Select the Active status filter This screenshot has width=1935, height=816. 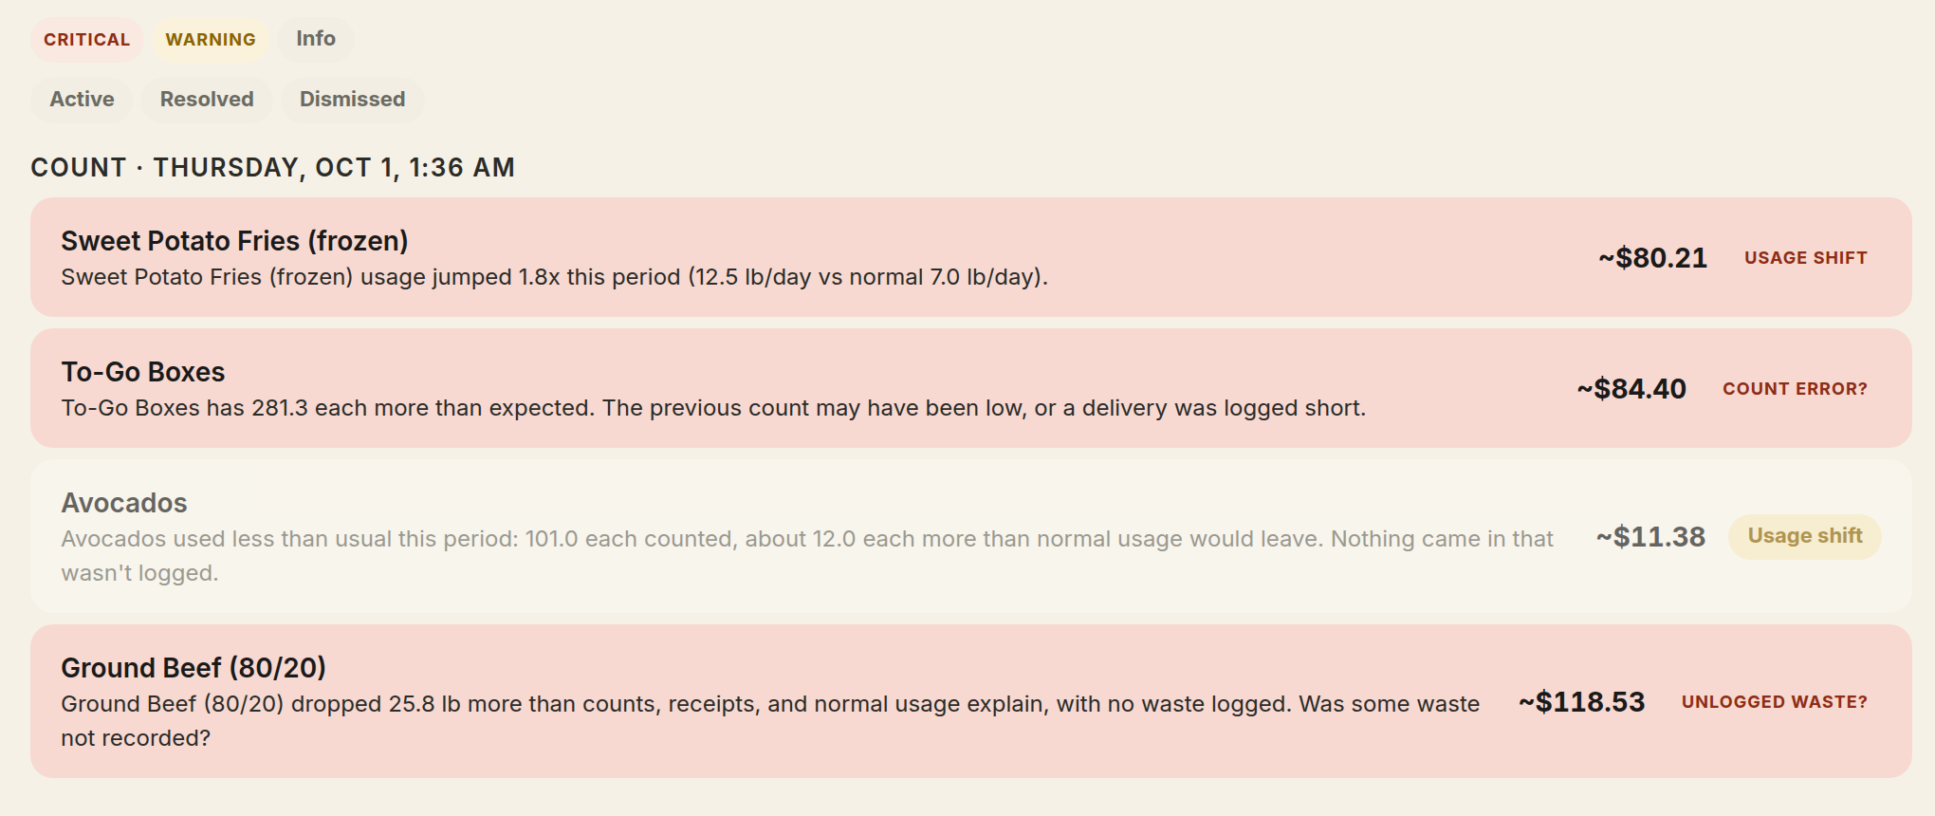click(82, 100)
